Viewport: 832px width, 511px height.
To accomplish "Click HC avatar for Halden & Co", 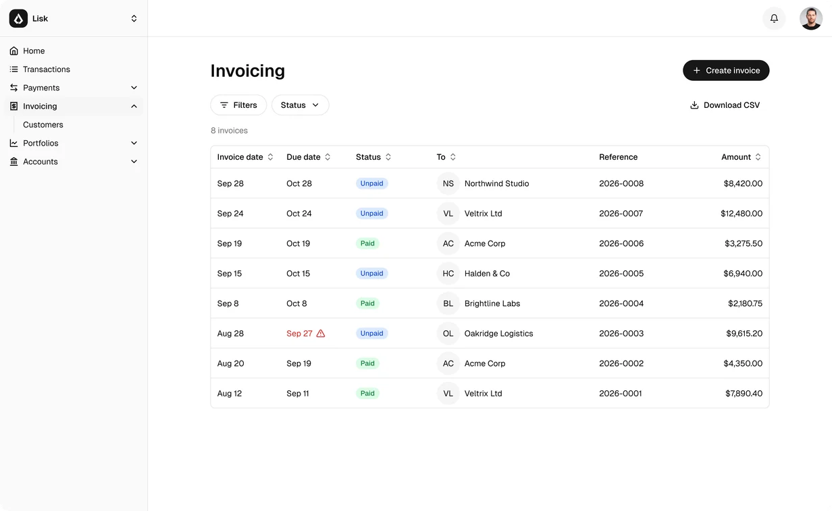I will click(448, 274).
